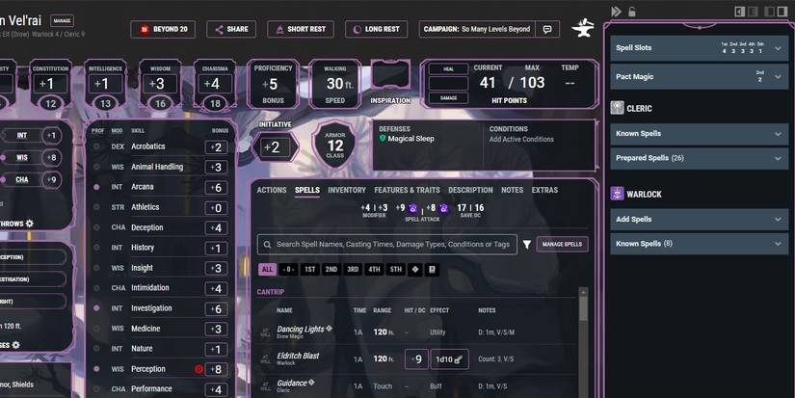Click the Manage Spells button
This screenshot has height=398, width=795.
pos(562,245)
